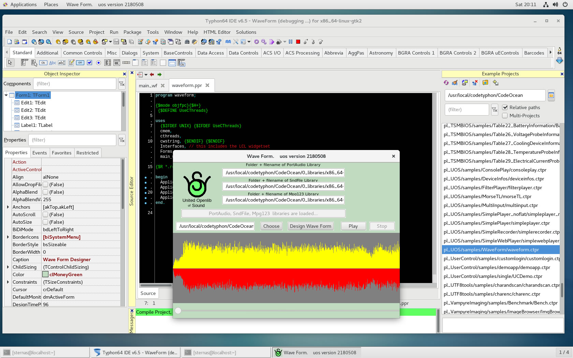
Task: Open the dropdown arrow next to New Form icon
Action: 111,42
